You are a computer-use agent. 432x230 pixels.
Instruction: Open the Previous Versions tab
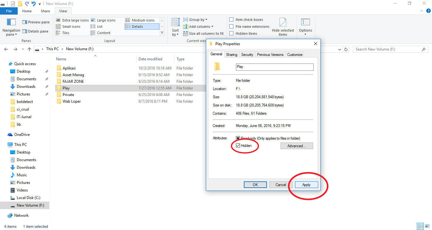(x=270, y=55)
